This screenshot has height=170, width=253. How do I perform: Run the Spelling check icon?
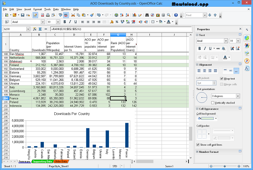point(60,15)
